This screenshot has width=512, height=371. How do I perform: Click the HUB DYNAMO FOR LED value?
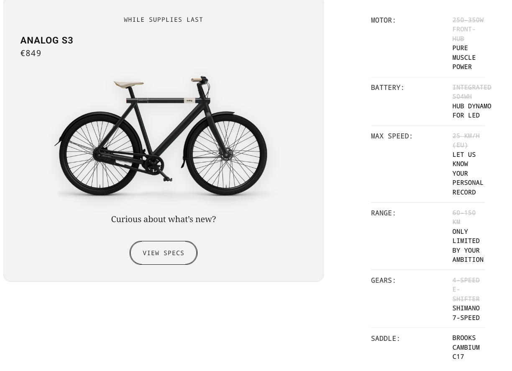click(x=471, y=110)
